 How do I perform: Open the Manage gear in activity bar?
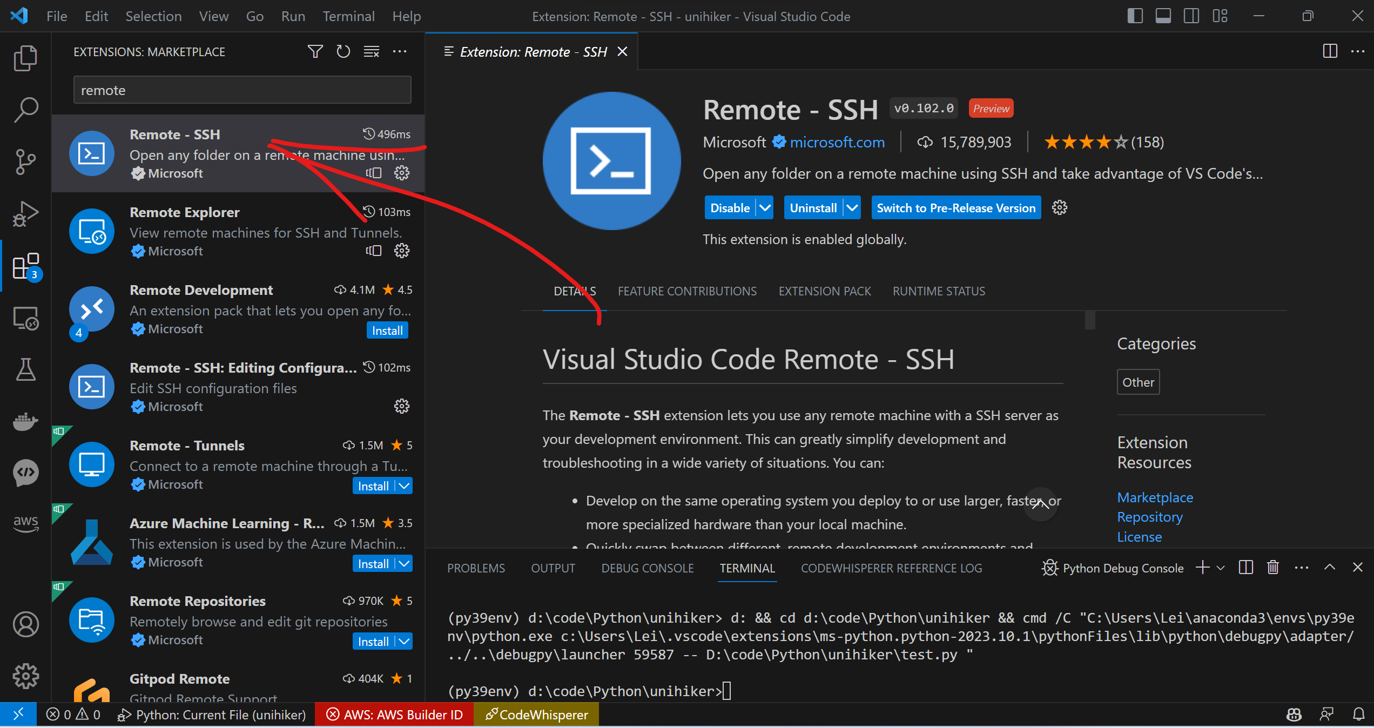click(25, 676)
